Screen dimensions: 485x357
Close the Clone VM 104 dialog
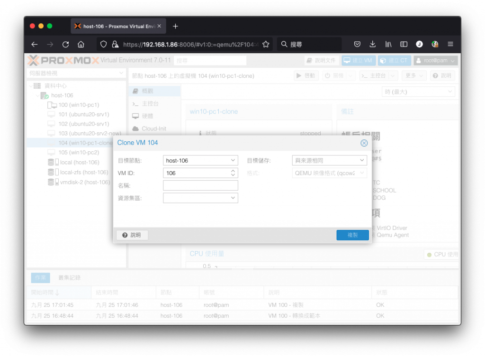pos(364,143)
